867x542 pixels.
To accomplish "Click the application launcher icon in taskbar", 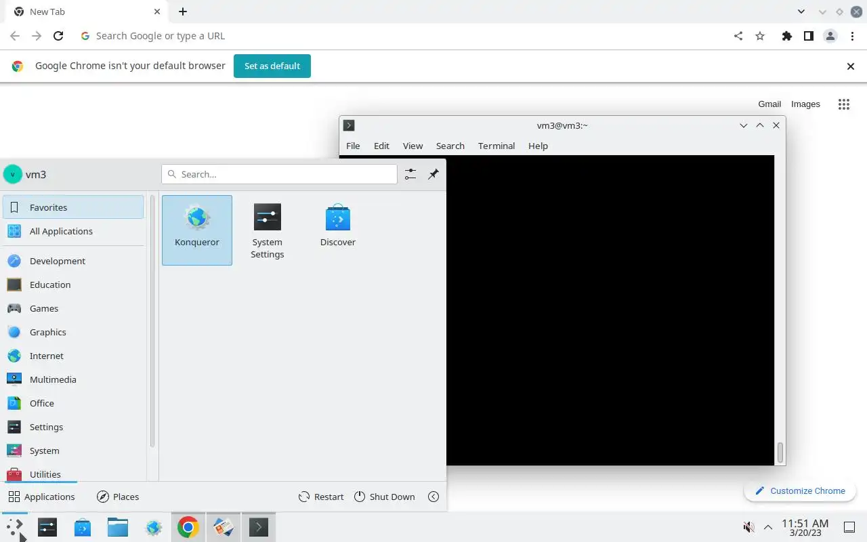I will coord(15,527).
